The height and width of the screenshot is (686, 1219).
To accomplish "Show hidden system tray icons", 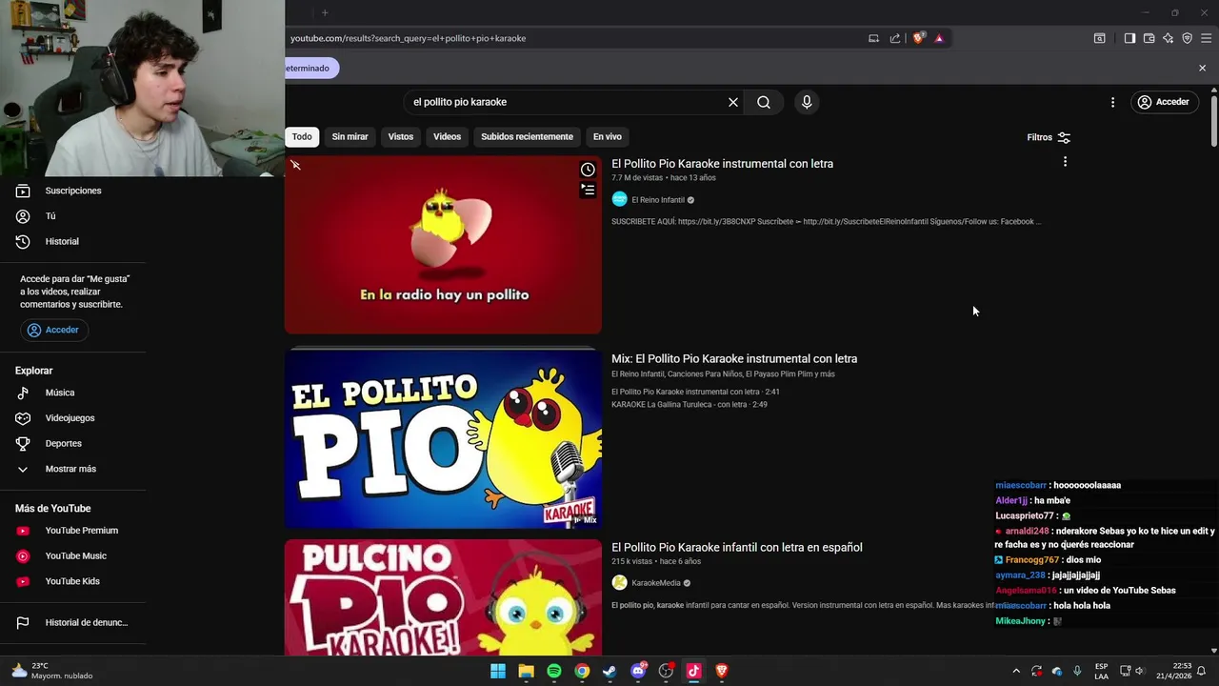I will coord(1016,671).
